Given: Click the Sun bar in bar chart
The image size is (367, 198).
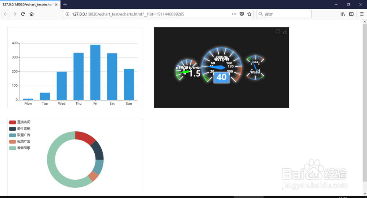Looking at the screenshot, I should (129, 85).
